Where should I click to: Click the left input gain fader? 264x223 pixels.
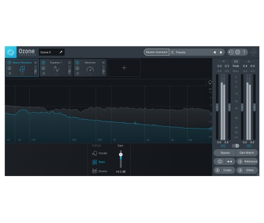click(217, 107)
